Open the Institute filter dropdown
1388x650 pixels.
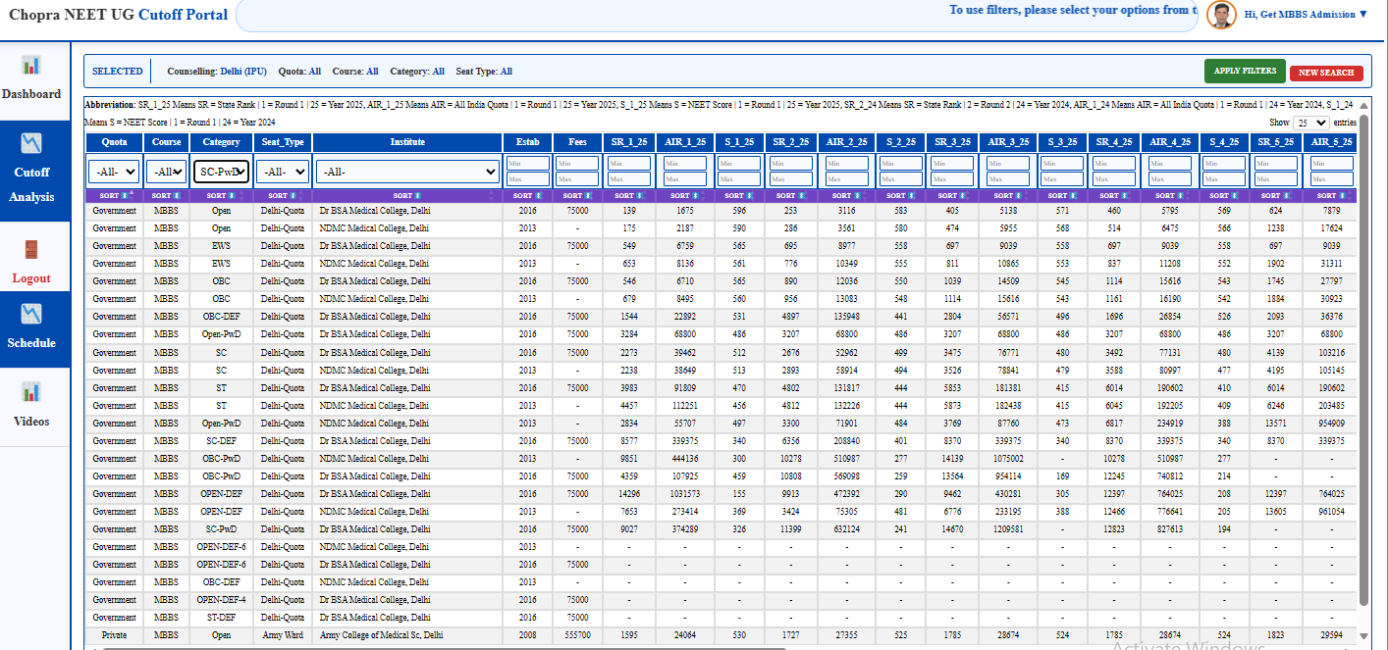point(407,173)
